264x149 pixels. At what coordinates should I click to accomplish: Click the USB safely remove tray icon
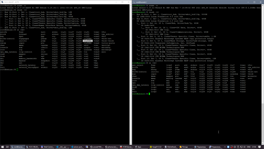pos(238,147)
